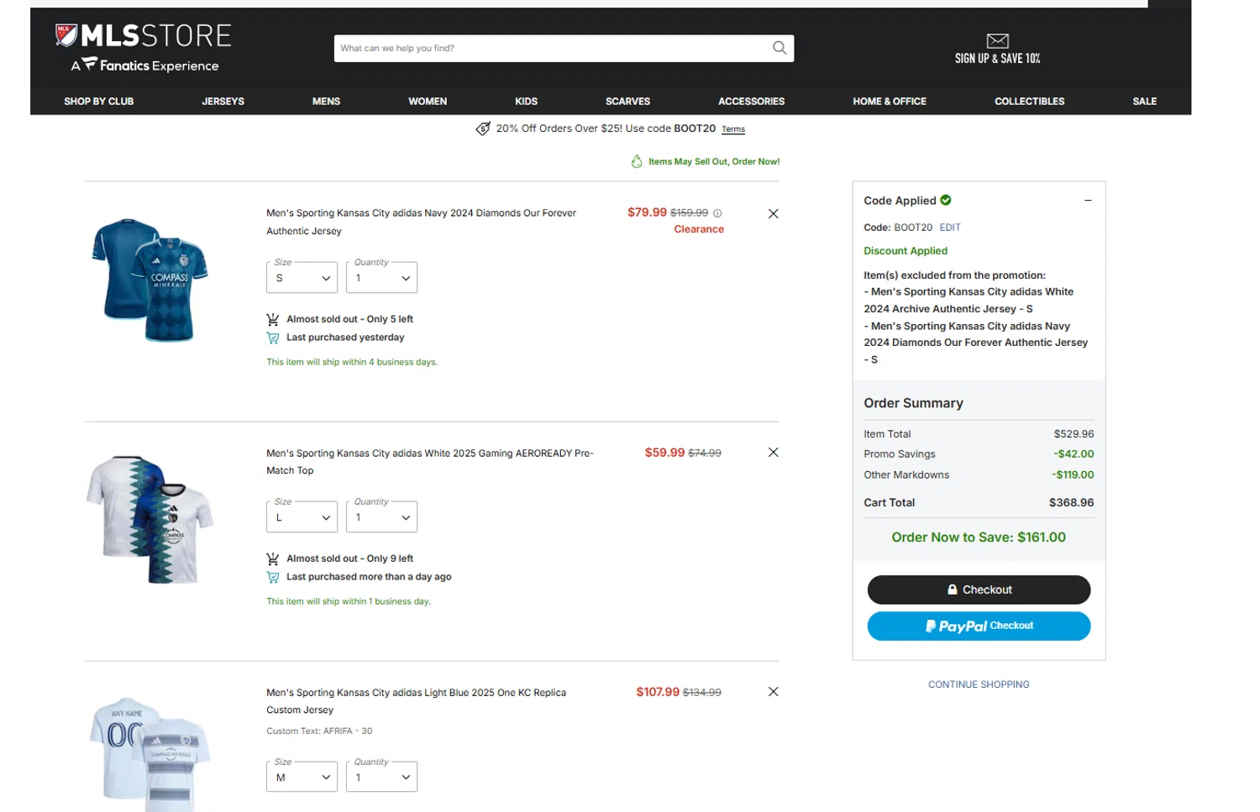Open Light Blue One KC jersey thumbnail

150,753
